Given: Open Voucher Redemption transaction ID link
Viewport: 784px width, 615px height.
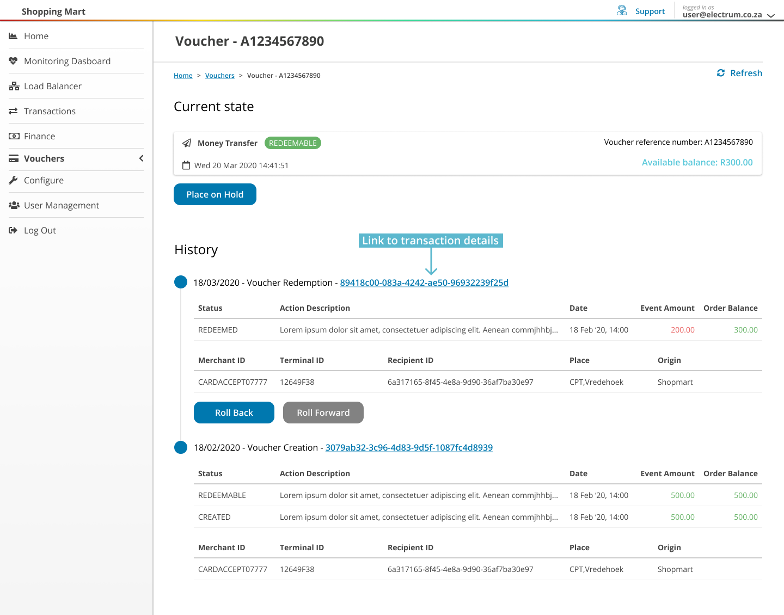Looking at the screenshot, I should click(x=424, y=282).
